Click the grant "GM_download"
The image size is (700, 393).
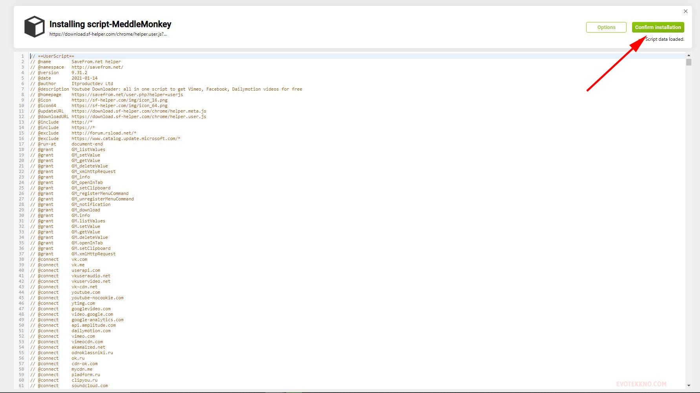point(86,210)
